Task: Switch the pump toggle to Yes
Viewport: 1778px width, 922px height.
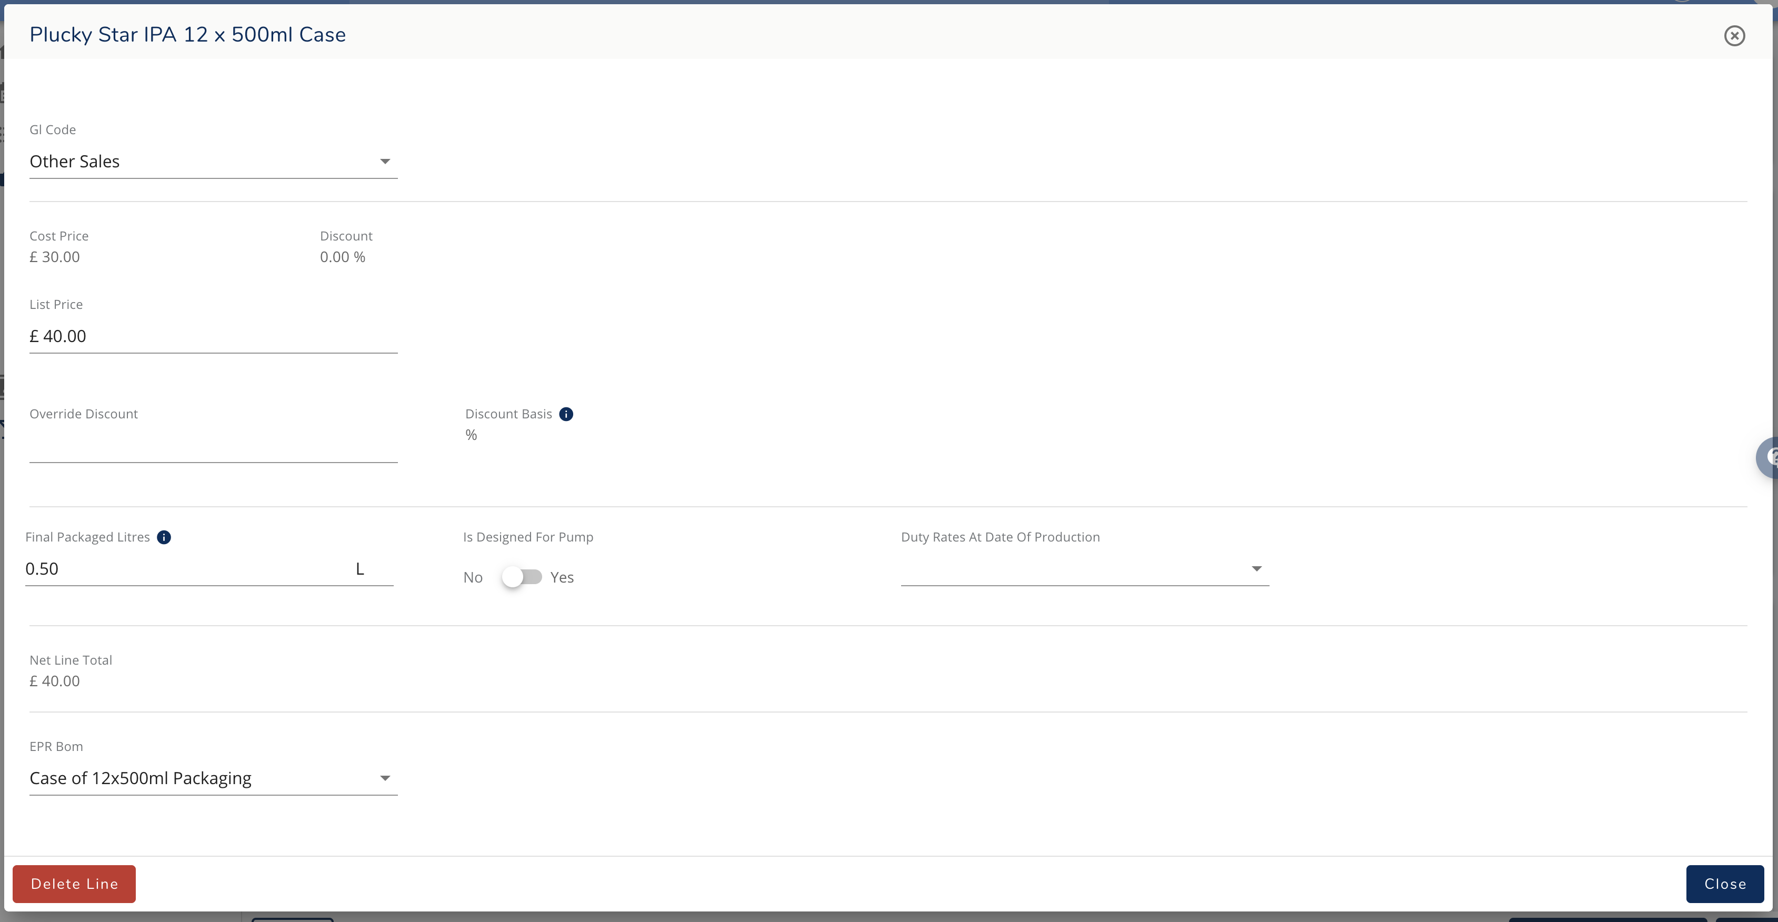Action: (523, 577)
